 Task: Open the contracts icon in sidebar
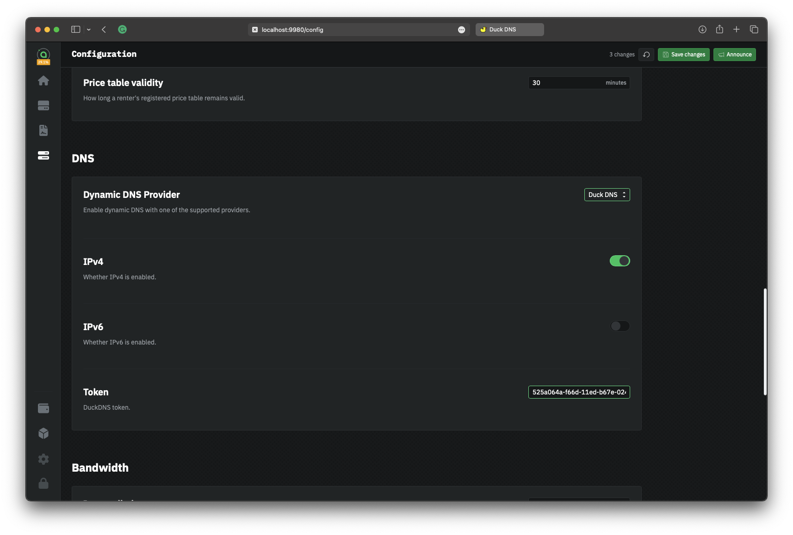[43, 130]
